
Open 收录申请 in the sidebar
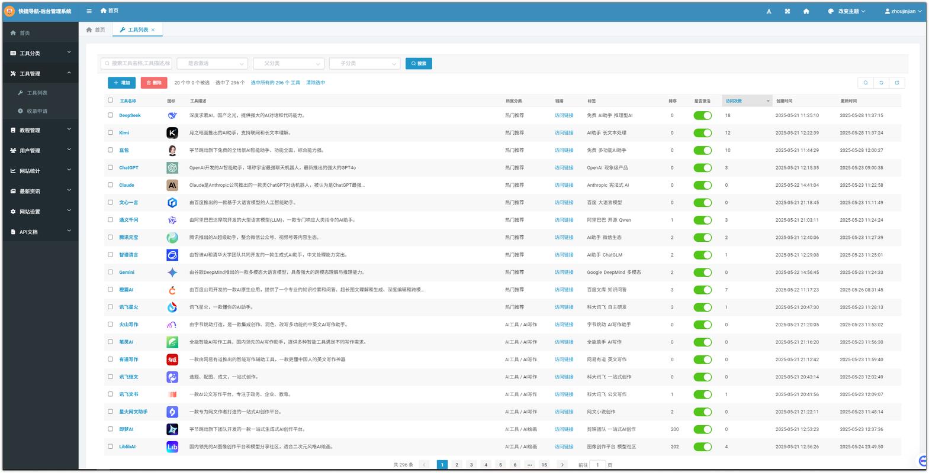[x=37, y=111]
